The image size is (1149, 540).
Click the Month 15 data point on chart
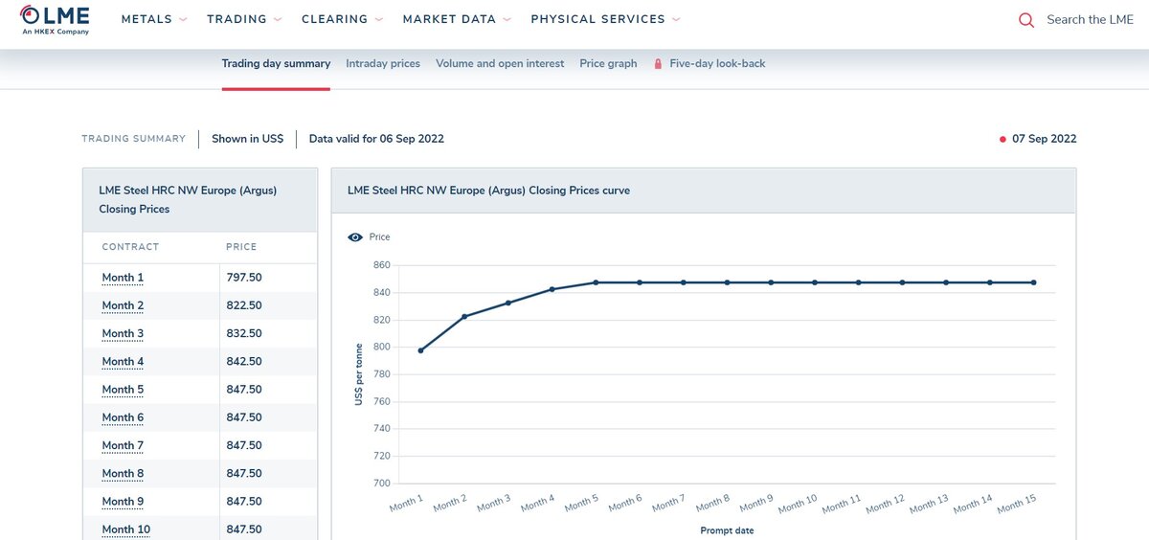point(1034,282)
